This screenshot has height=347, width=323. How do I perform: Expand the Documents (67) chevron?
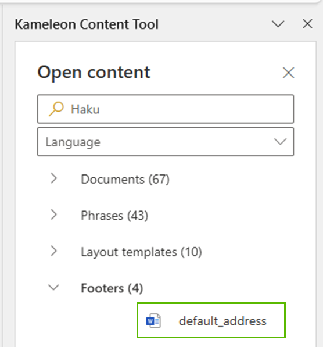pos(54,178)
